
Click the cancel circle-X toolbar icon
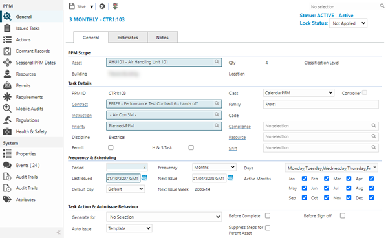coord(102,6)
